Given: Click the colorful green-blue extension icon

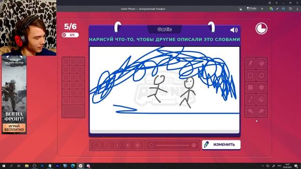Looking at the screenshot, I should point(271,8).
